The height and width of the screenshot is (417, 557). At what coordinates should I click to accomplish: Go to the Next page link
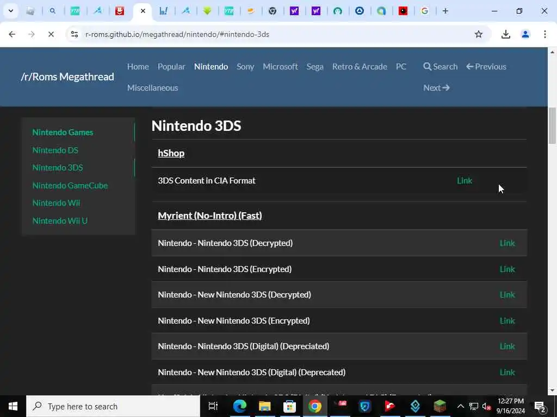coord(437,87)
